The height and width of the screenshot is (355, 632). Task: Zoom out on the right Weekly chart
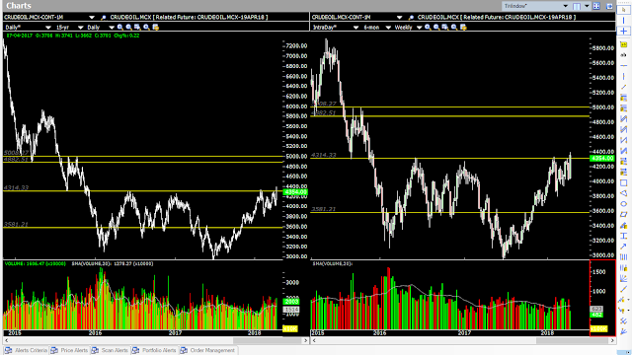[x=436, y=28]
